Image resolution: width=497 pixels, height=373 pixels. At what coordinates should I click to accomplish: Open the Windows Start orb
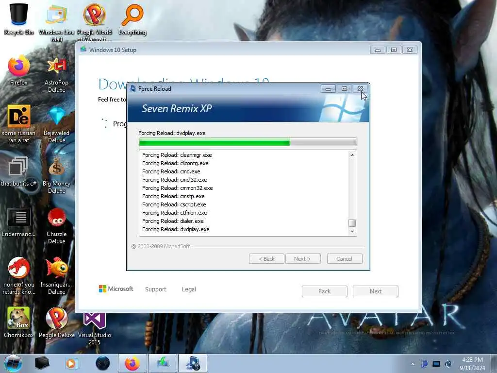point(13,363)
